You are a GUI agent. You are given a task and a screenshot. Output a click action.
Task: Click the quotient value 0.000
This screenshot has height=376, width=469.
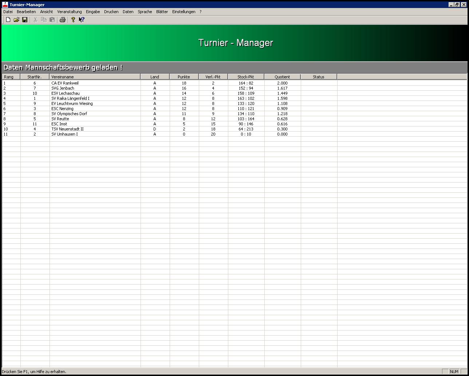(x=282, y=134)
